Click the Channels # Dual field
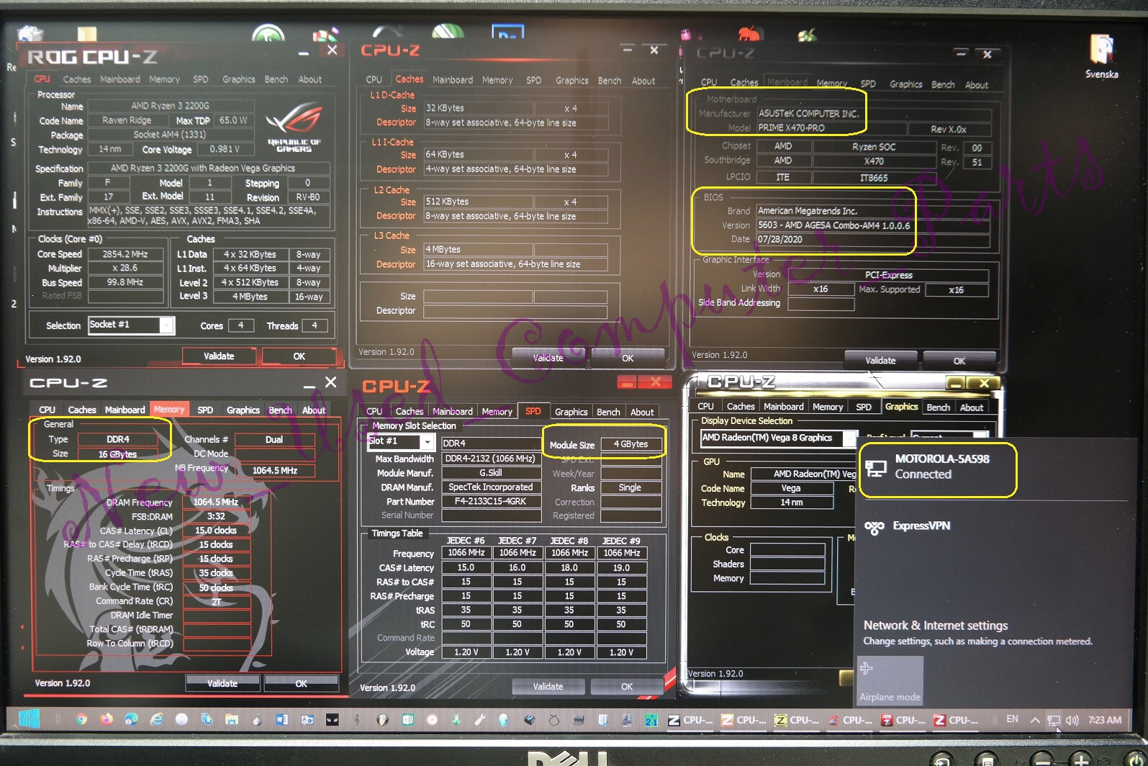Image resolution: width=1148 pixels, height=766 pixels. click(x=274, y=440)
